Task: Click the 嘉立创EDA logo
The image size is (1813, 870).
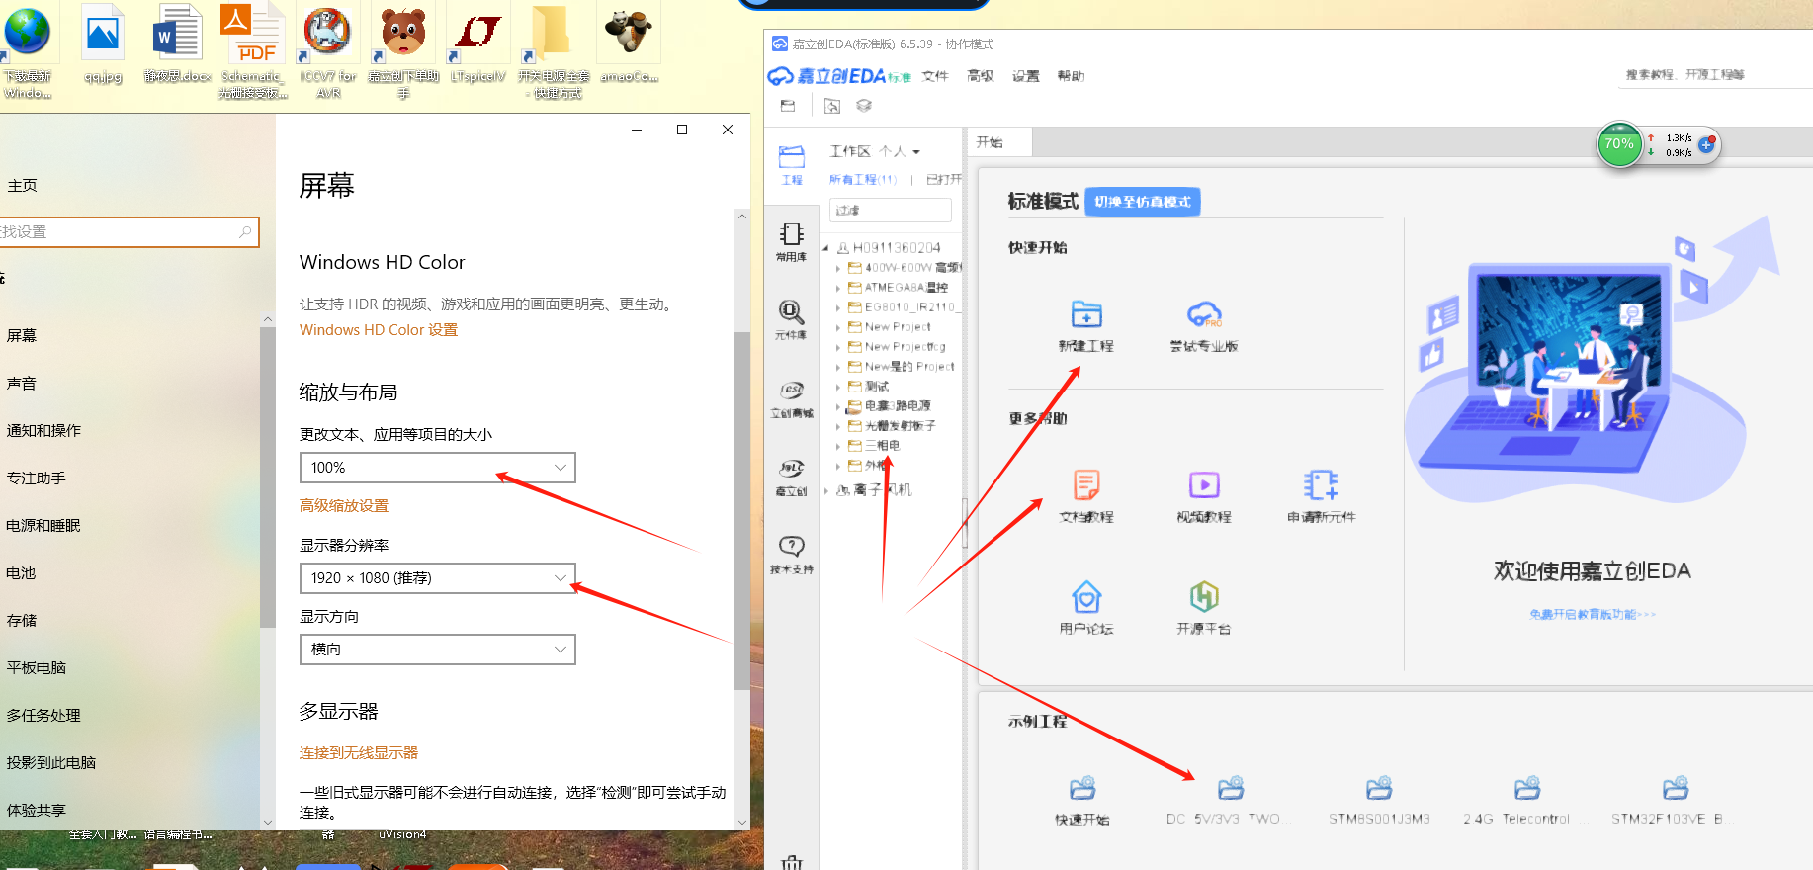Action: coord(839,76)
